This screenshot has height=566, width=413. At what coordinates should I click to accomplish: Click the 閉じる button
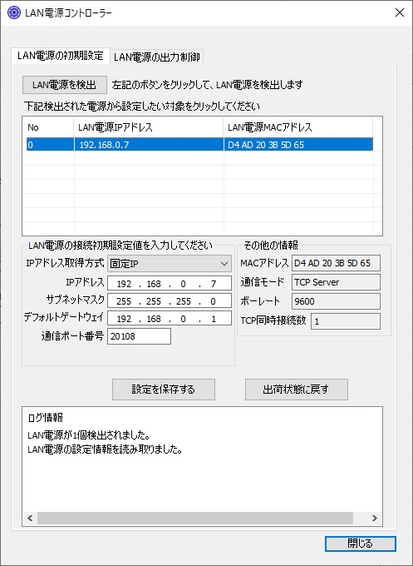(361, 544)
